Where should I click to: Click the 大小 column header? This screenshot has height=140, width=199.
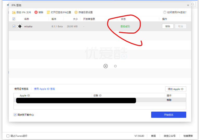pos(75,19)
